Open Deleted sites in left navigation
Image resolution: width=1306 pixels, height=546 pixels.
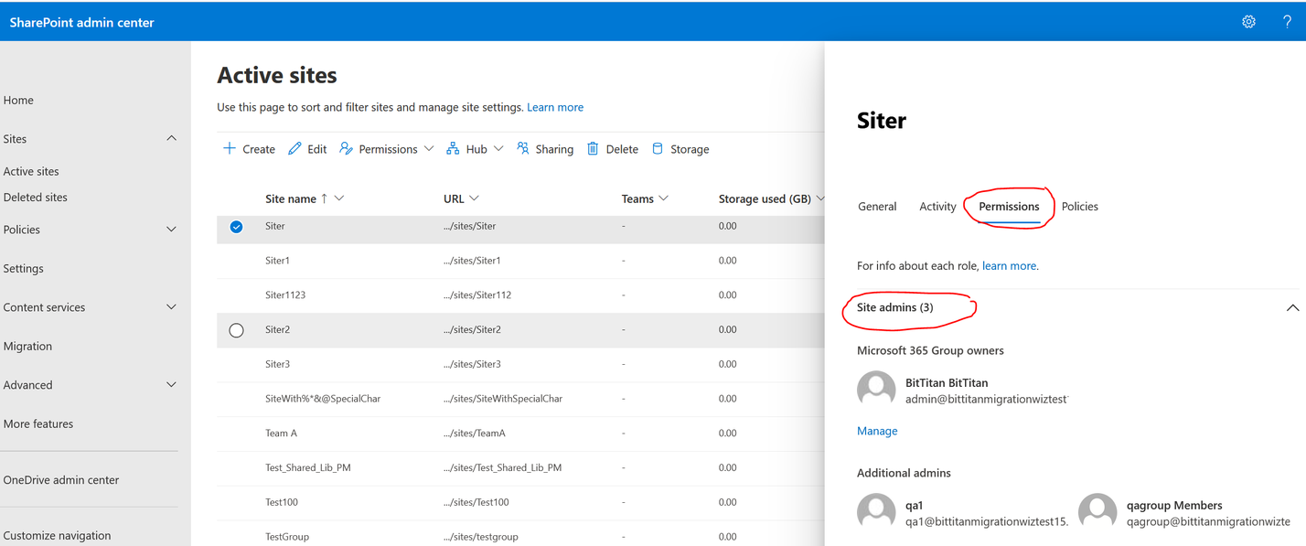[35, 198]
